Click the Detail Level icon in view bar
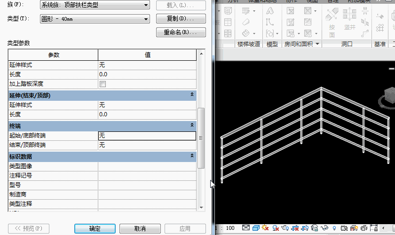The image size is (395, 235). 246,228
